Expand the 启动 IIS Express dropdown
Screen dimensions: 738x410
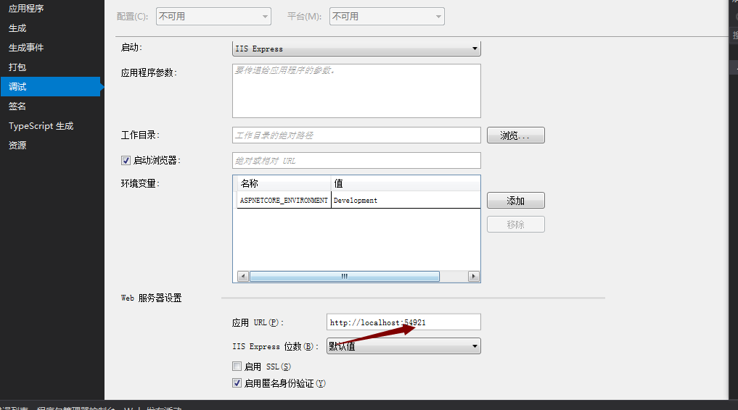(356, 49)
